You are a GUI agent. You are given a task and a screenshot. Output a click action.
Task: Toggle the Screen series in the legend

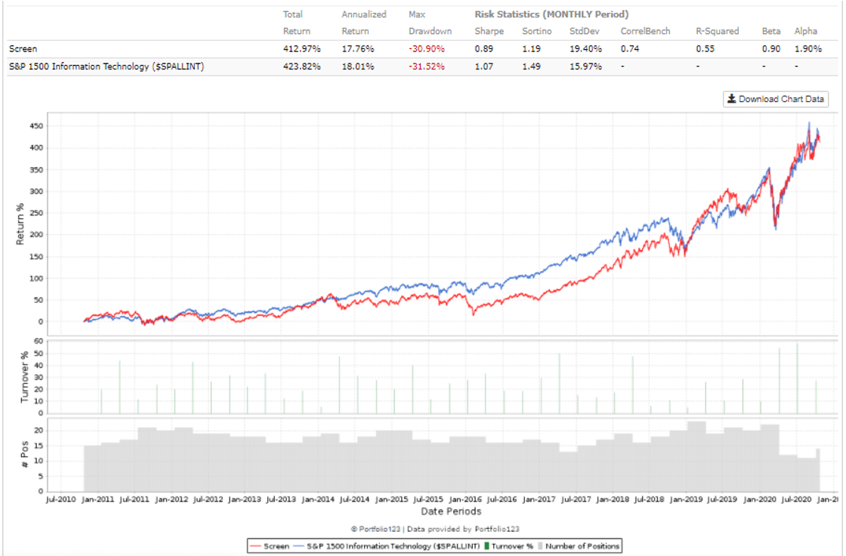point(270,546)
